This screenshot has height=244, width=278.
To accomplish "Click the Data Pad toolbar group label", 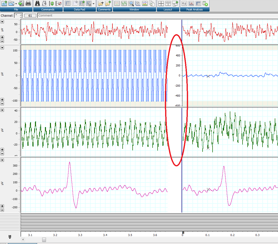I will coord(80,9).
